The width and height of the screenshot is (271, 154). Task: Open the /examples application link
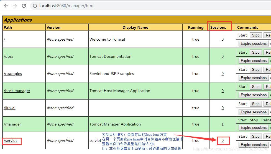coord(13,74)
